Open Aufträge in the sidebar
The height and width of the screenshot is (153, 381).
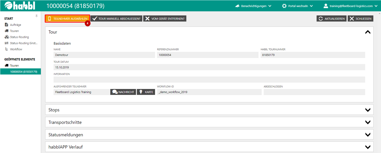pyautogui.click(x=15, y=25)
